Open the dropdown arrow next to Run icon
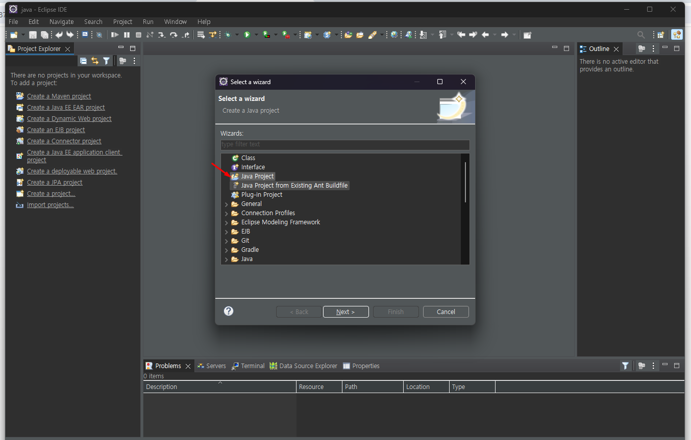Screen dimensions: 691x440 (x=256, y=35)
